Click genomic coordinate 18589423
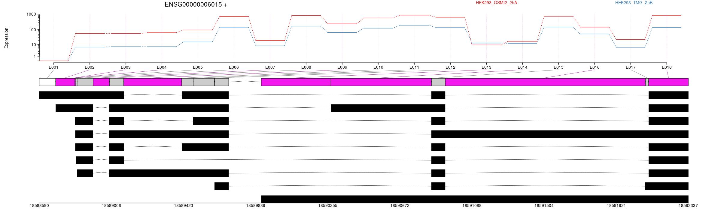 pyautogui.click(x=184, y=206)
